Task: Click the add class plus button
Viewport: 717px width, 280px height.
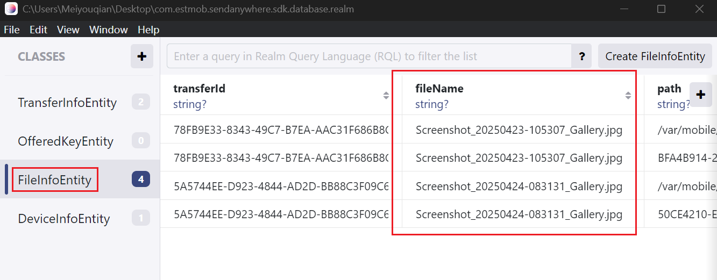Action: pyautogui.click(x=142, y=56)
